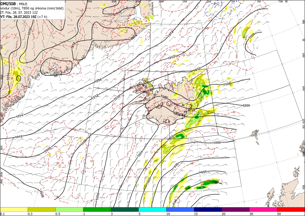Click the '20' legend value label

(x=224, y=214)
